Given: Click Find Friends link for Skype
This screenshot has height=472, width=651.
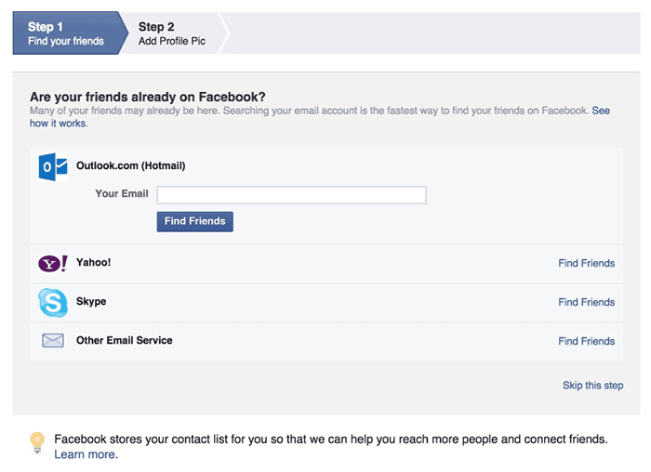Looking at the screenshot, I should click(x=586, y=302).
